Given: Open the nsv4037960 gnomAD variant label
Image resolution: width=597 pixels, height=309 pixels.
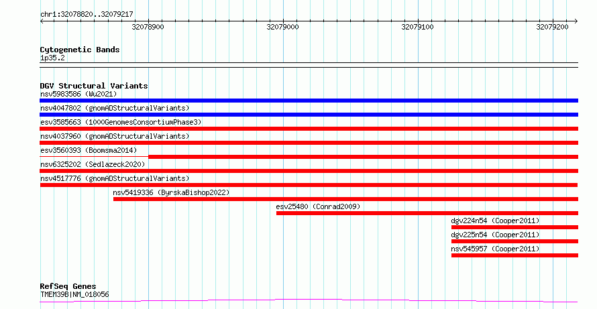Looking at the screenshot, I should 115,136.
